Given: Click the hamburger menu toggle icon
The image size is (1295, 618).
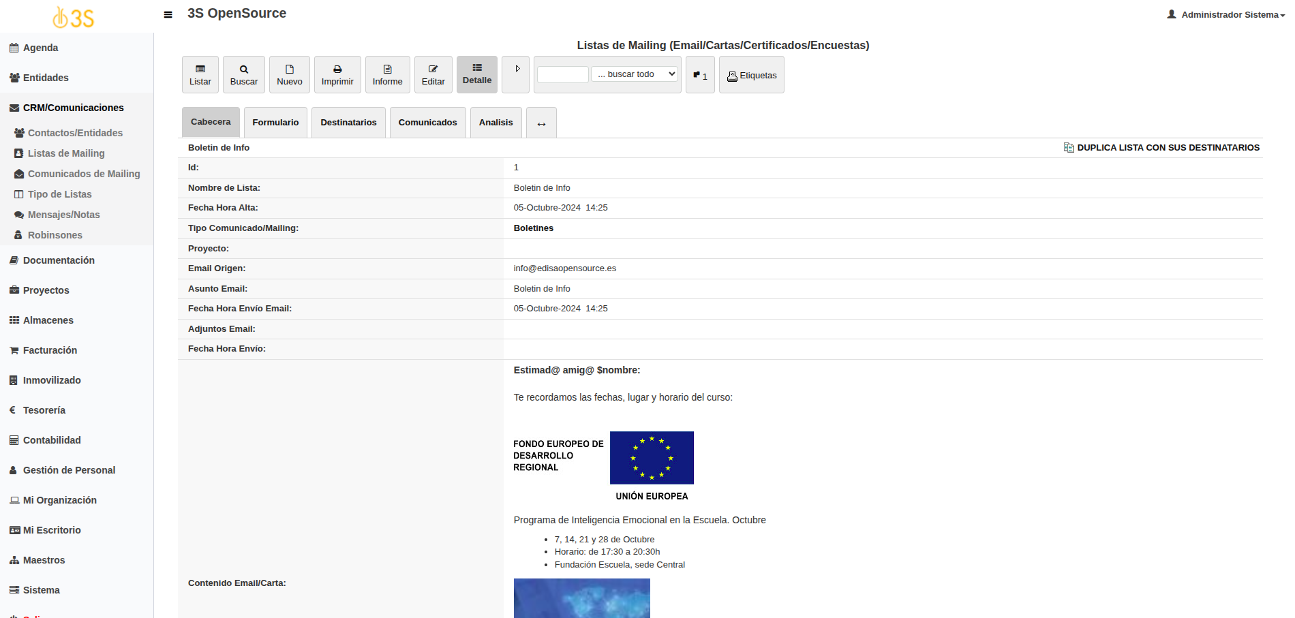Looking at the screenshot, I should 168,14.
